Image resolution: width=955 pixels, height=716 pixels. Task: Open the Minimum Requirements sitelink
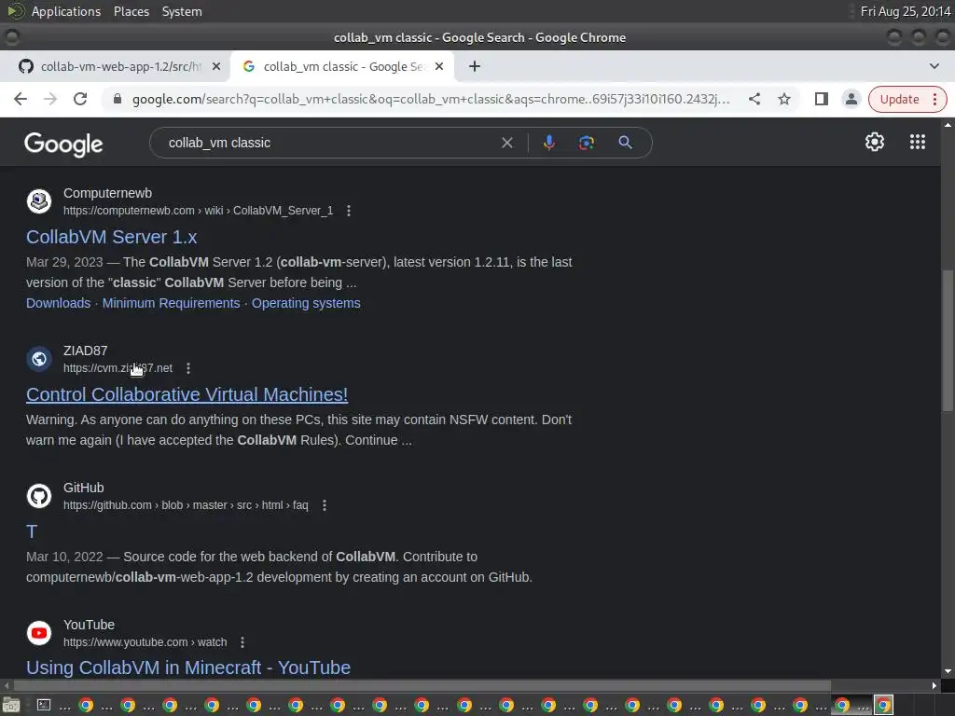tap(172, 303)
